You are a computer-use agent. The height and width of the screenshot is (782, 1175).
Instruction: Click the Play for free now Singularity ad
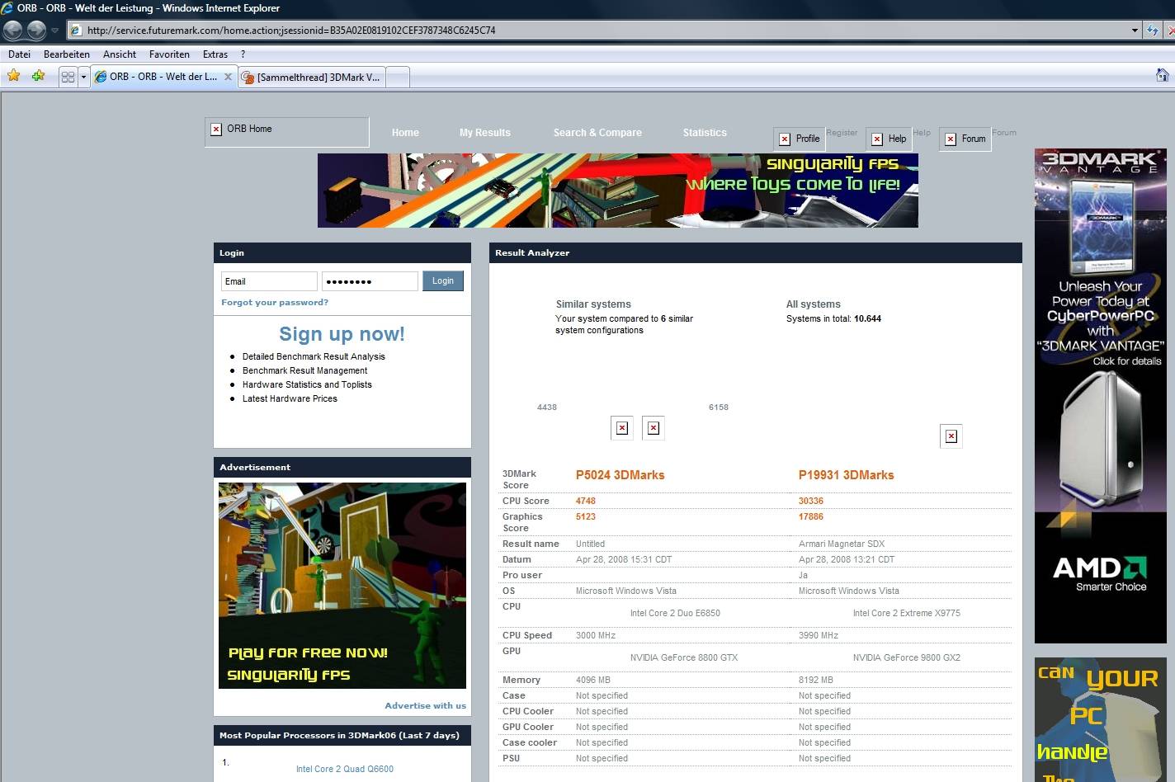(x=342, y=586)
